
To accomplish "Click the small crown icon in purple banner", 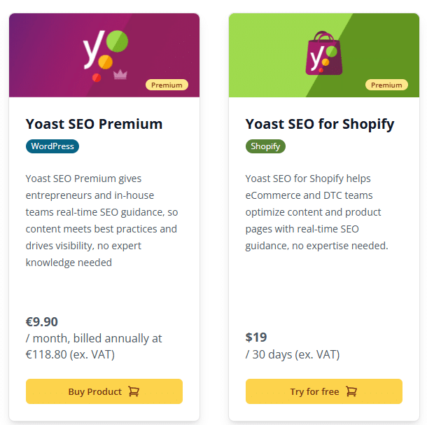I will (x=120, y=74).
